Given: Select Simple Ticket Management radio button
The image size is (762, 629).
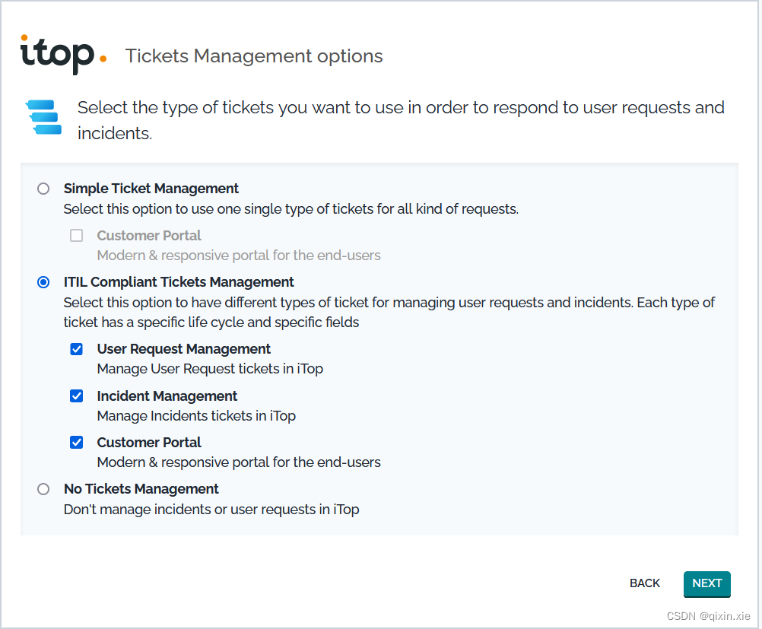Looking at the screenshot, I should (43, 189).
